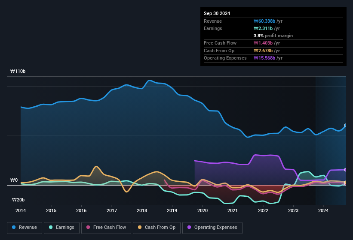The width and height of the screenshot is (353, 240).
Task: Click the ₩15.568b operating expenses value
Action: click(x=264, y=58)
